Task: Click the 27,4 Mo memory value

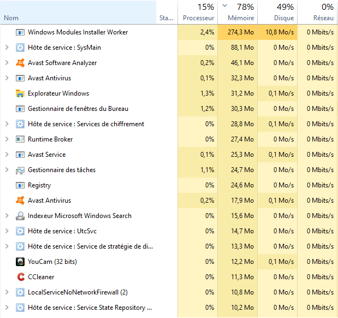Action: (242, 139)
